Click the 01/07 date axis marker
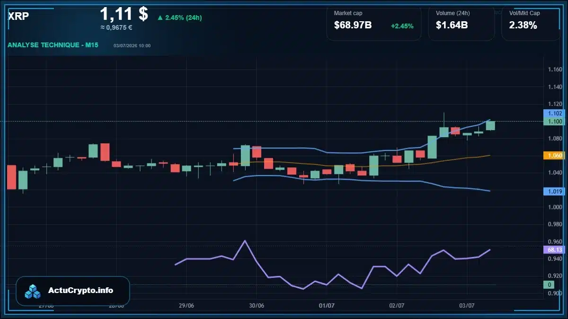 coord(327,306)
